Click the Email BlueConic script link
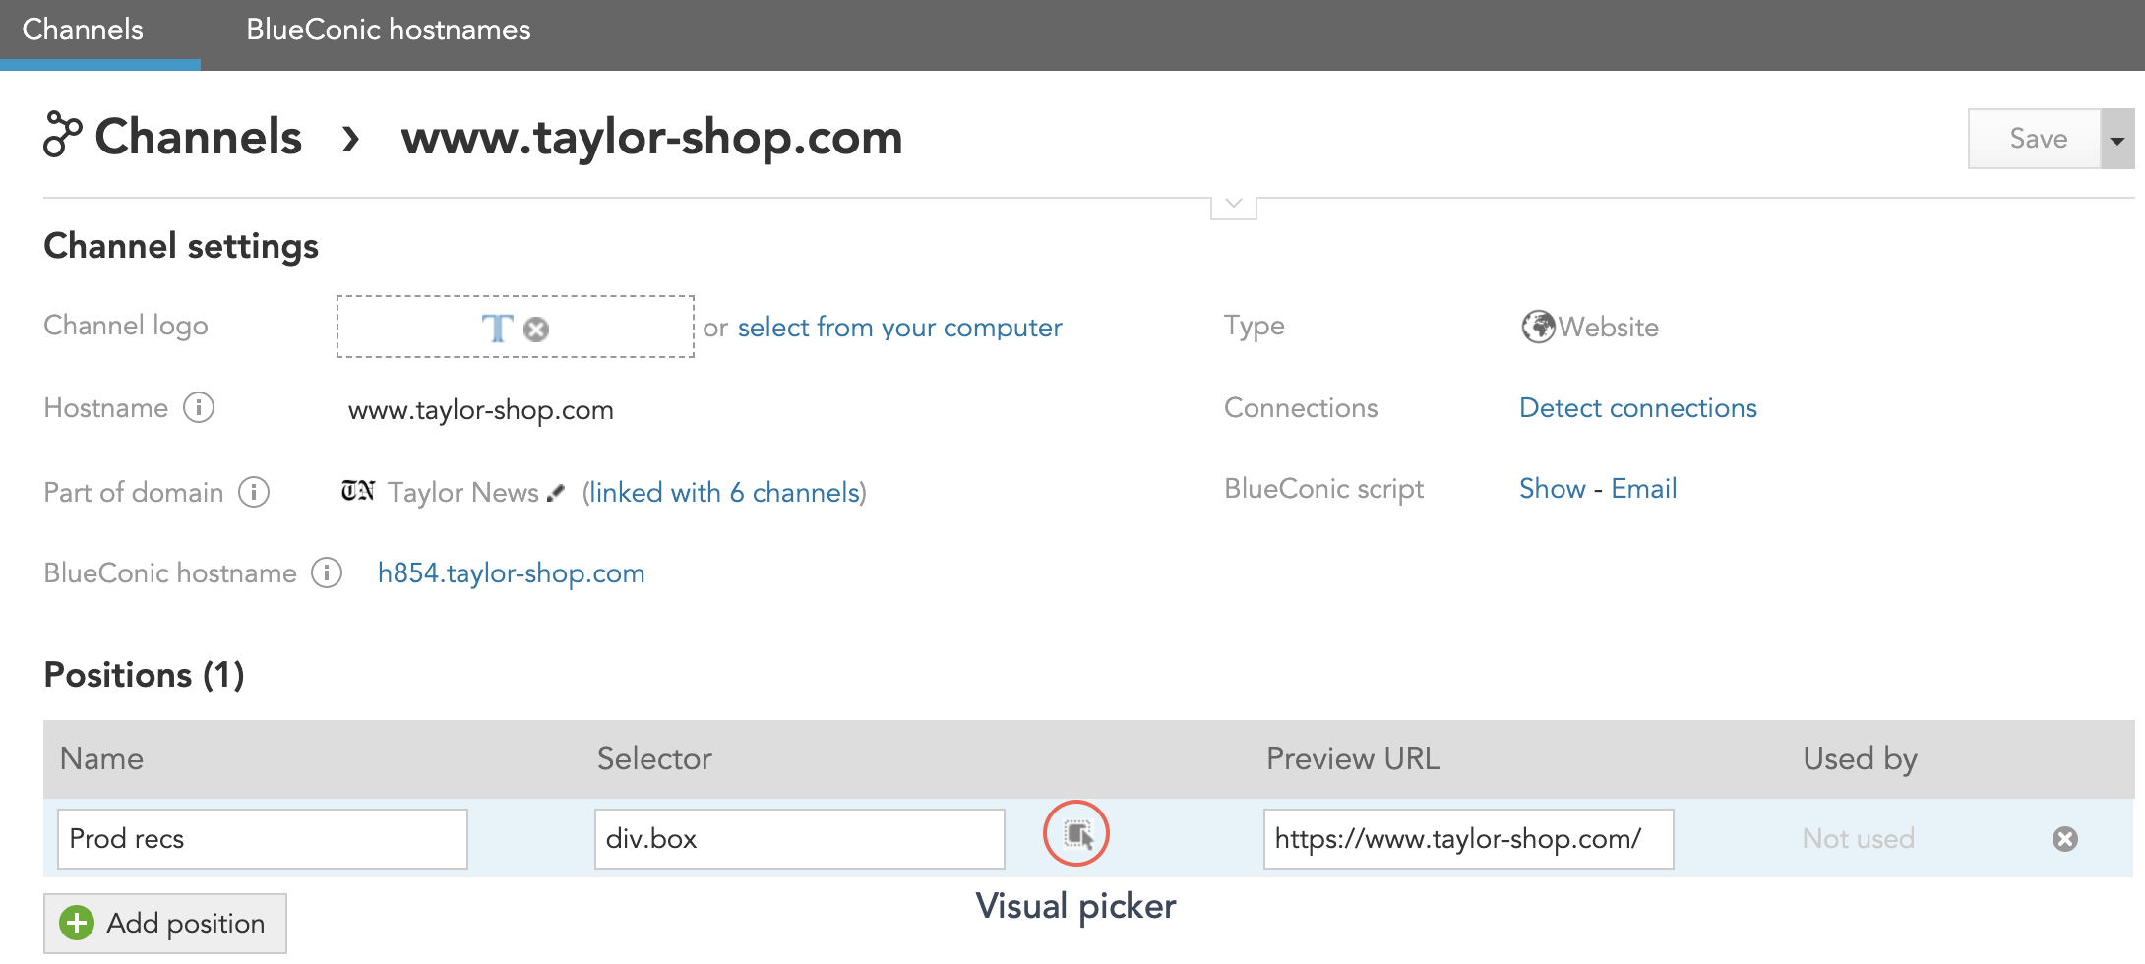The width and height of the screenshot is (2145, 964). coord(1643,489)
